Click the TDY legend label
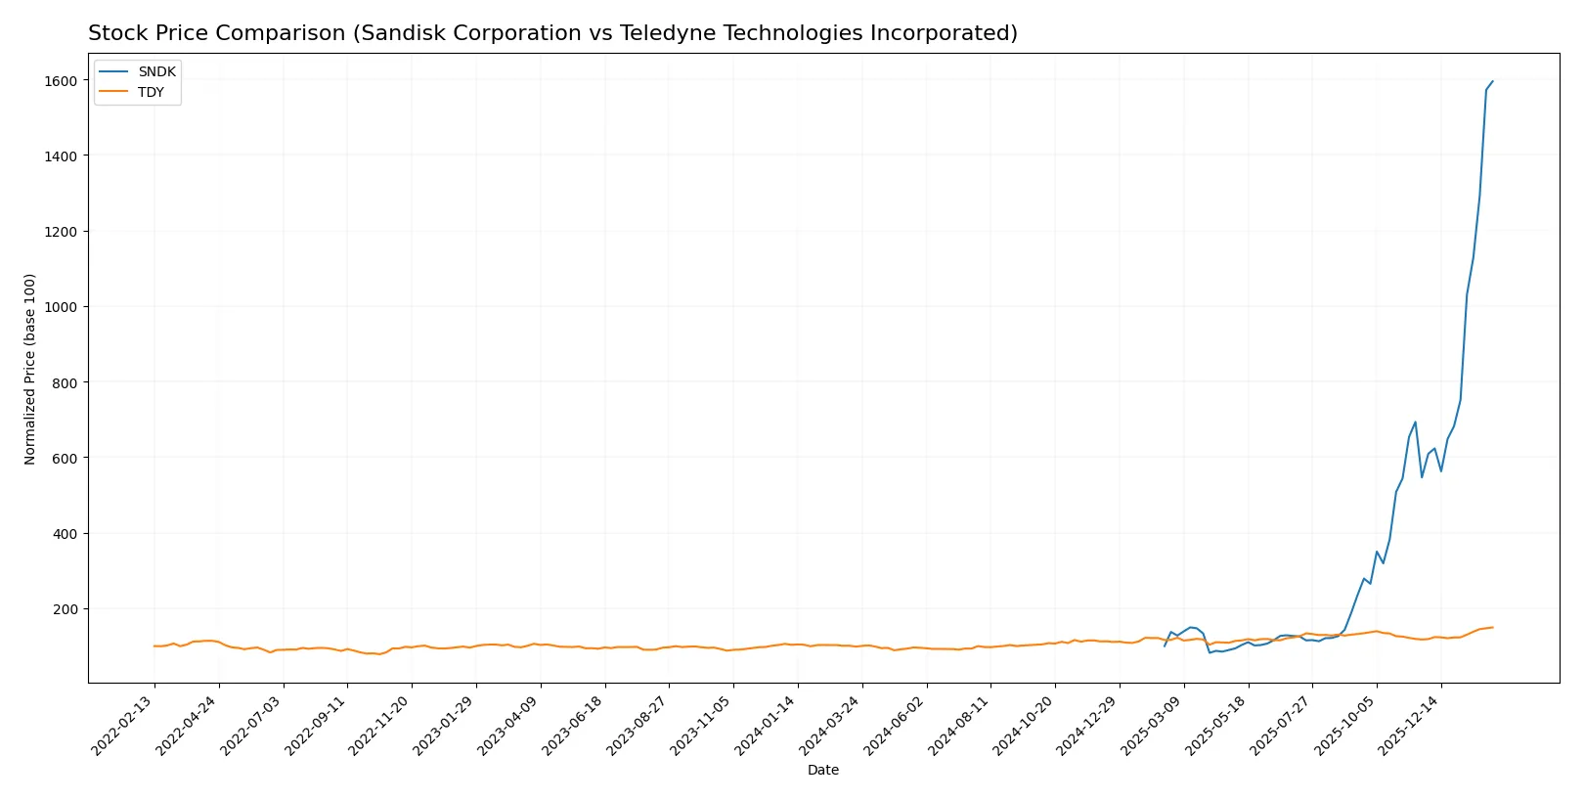 pyautogui.click(x=151, y=92)
